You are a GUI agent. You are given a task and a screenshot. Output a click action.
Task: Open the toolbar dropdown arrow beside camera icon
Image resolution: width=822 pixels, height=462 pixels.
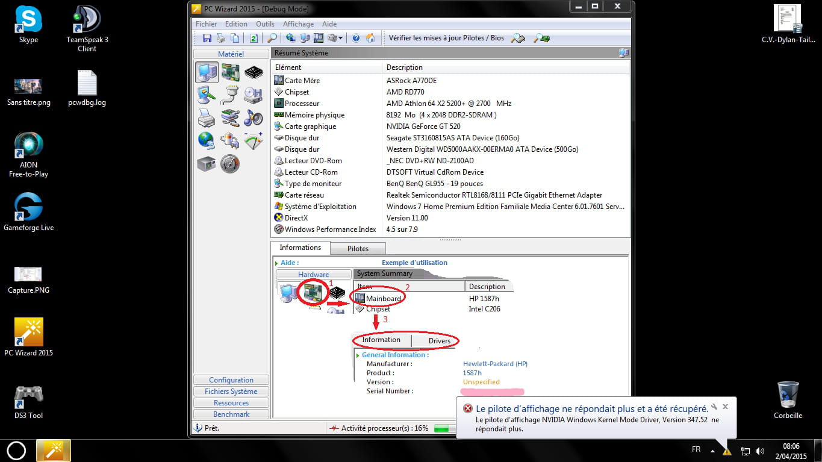tap(341, 39)
